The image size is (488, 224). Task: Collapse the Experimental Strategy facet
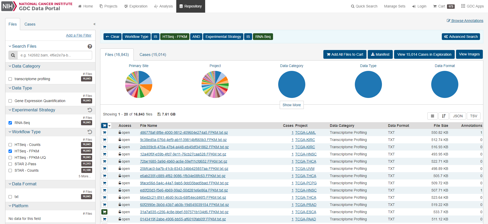pos(32,110)
